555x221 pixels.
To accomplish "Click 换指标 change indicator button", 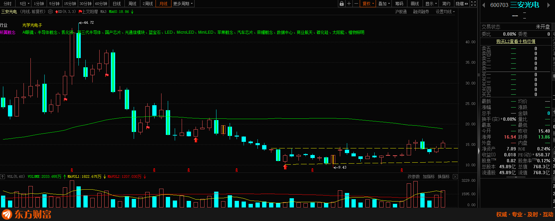I will pyautogui.click(x=443, y=177).
